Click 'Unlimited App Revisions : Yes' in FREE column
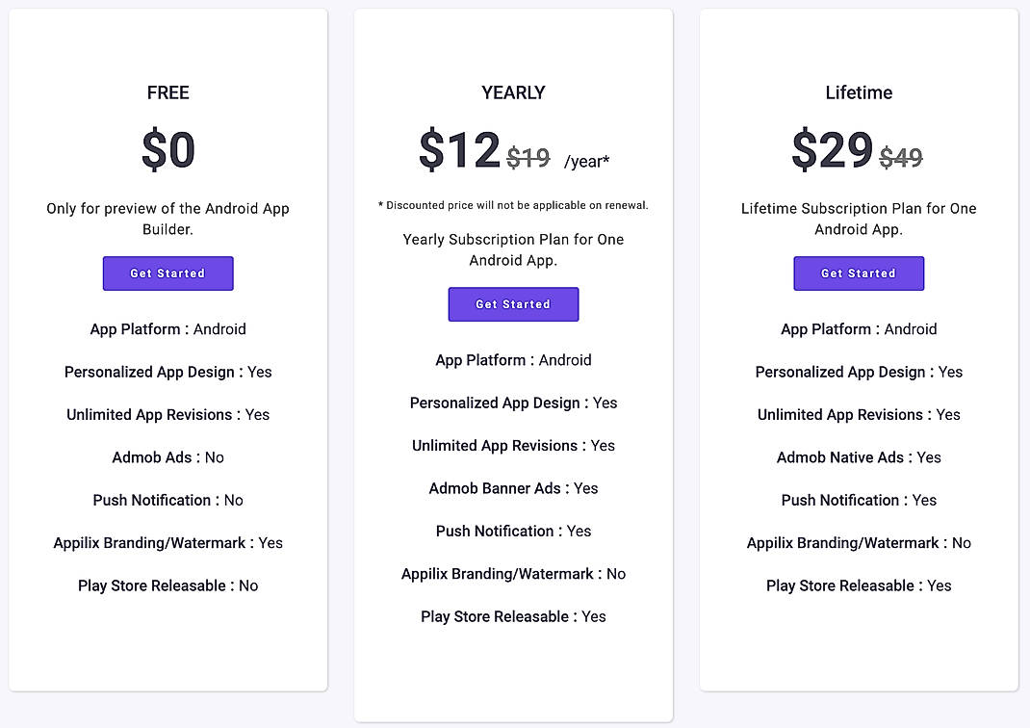The width and height of the screenshot is (1030, 728). (167, 414)
